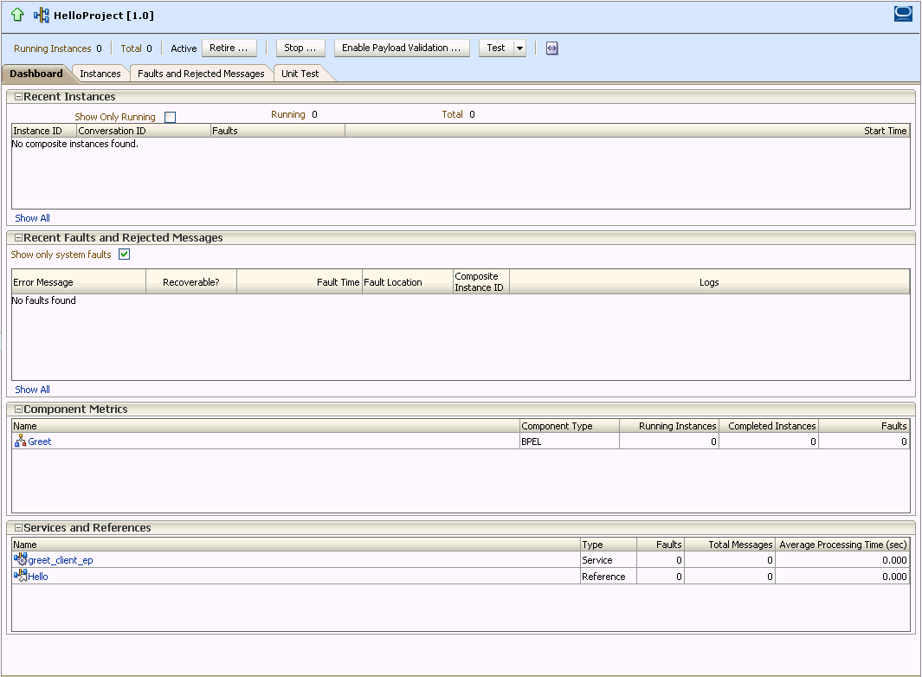Screen dimensions: 922x677
Task: Click the Start Time column header
Action: 628,131
